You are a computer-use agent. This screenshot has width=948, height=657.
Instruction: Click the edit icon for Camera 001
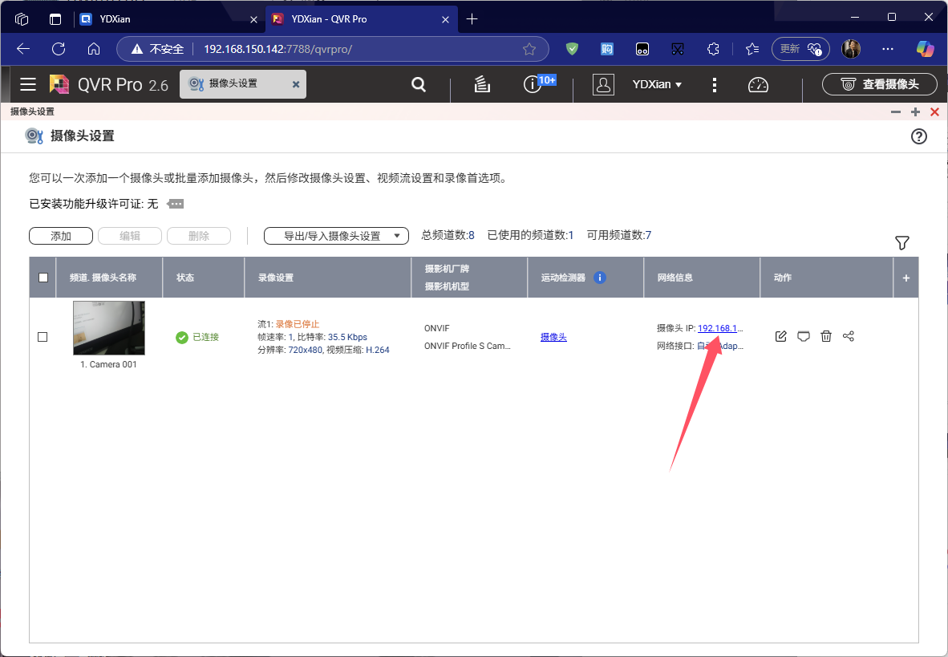pos(780,337)
